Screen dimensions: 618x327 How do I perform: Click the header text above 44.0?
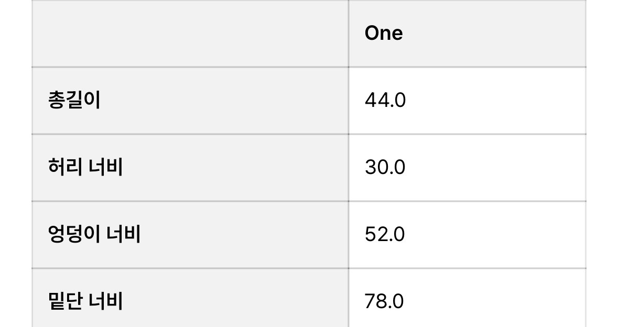[x=384, y=34]
